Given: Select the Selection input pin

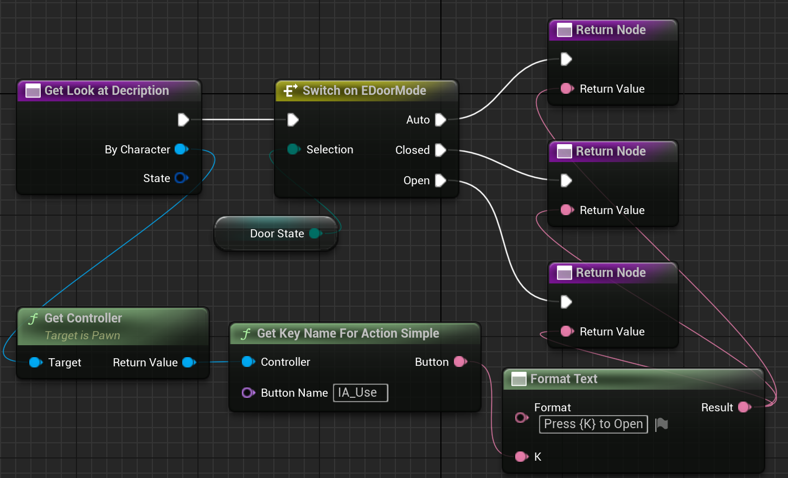Looking at the screenshot, I should [x=294, y=150].
